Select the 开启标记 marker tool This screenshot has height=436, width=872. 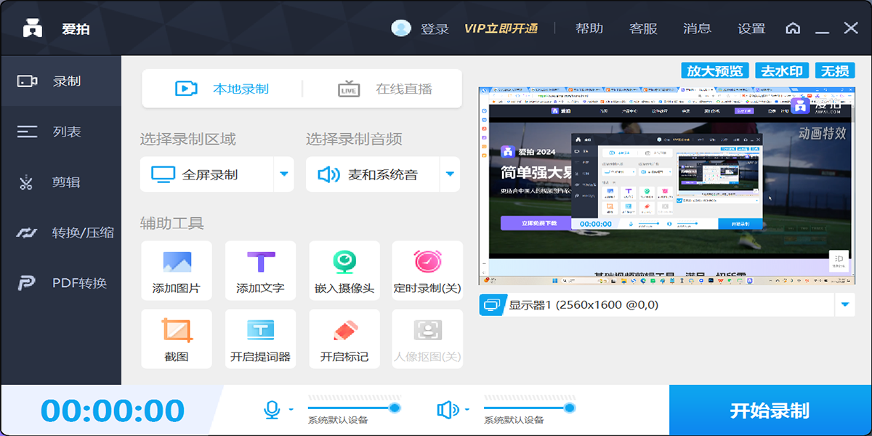344,339
